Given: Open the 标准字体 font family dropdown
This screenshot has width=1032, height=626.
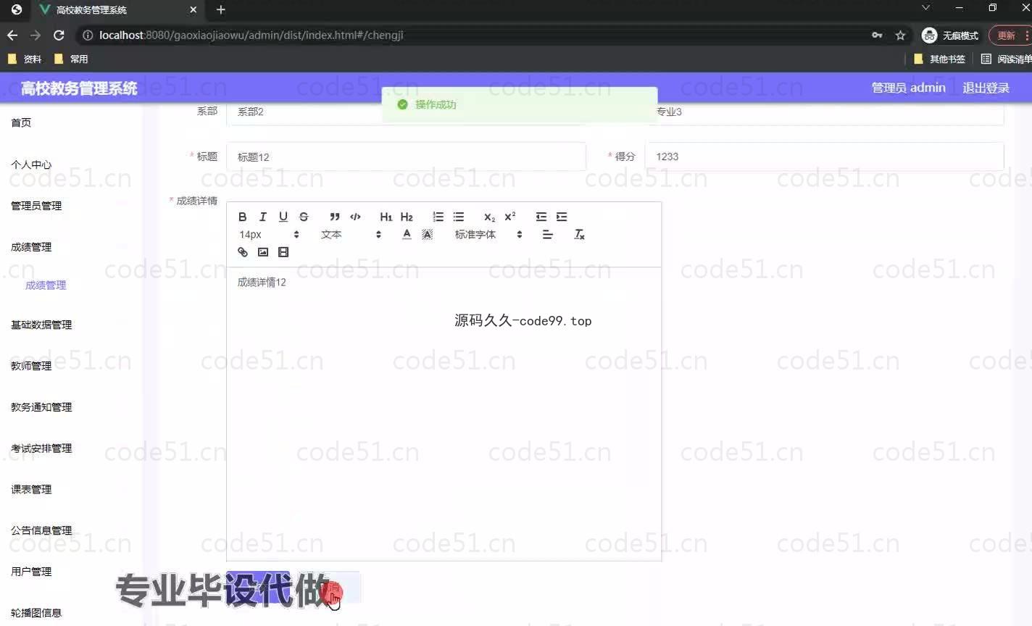Looking at the screenshot, I should [x=488, y=234].
